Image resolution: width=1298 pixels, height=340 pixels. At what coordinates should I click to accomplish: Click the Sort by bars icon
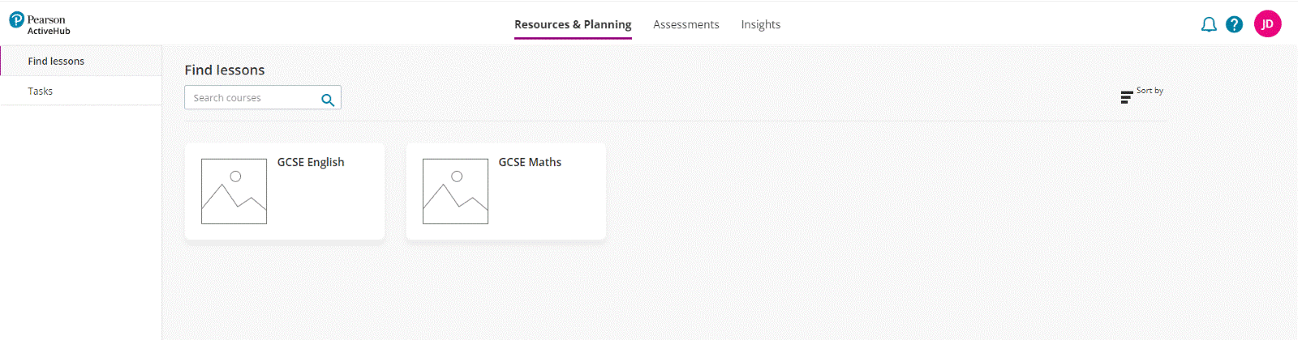(x=1126, y=97)
